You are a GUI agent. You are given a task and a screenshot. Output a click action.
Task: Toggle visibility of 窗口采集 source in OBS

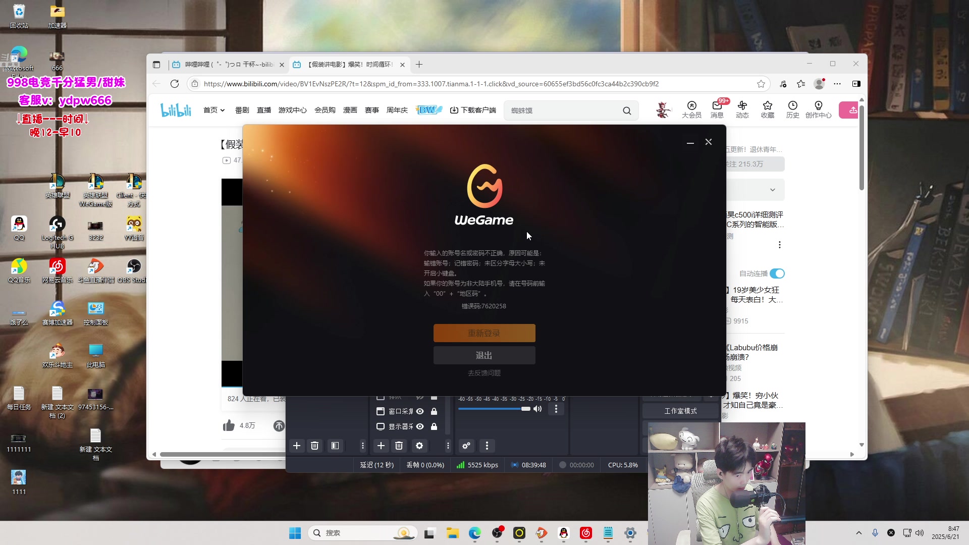point(420,411)
